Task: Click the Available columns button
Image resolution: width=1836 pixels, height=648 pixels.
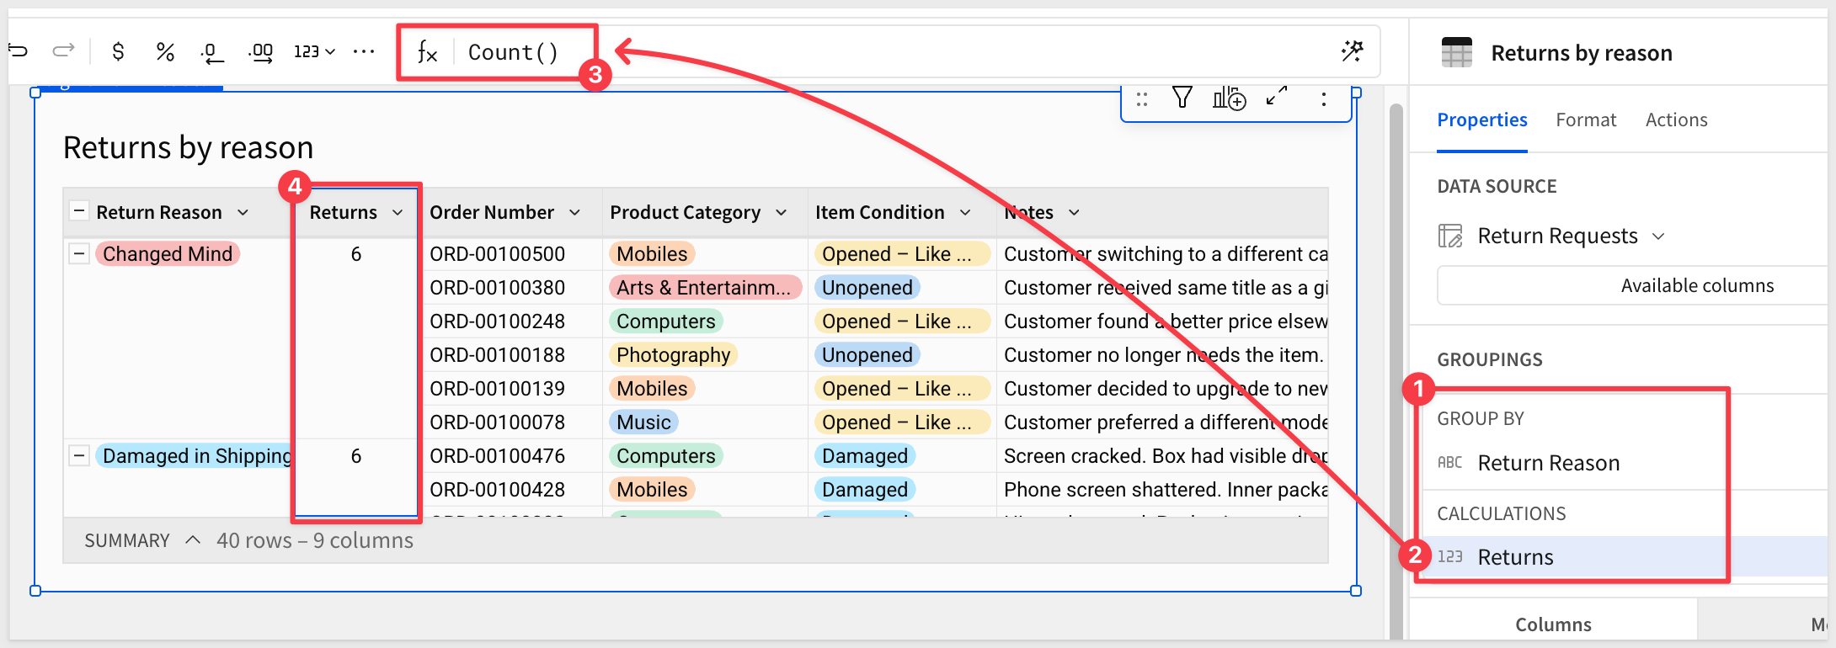Action: tap(1696, 286)
